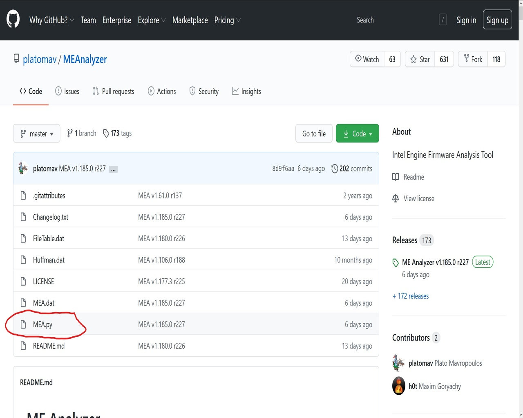523x418 pixels.
Task: View the 1 branch list
Action: 82,133
